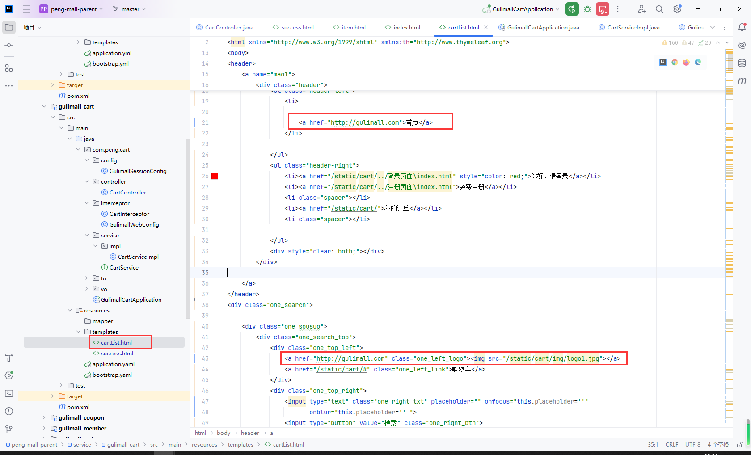751x455 pixels.
Task: Open the Git tool window
Action: point(9,429)
